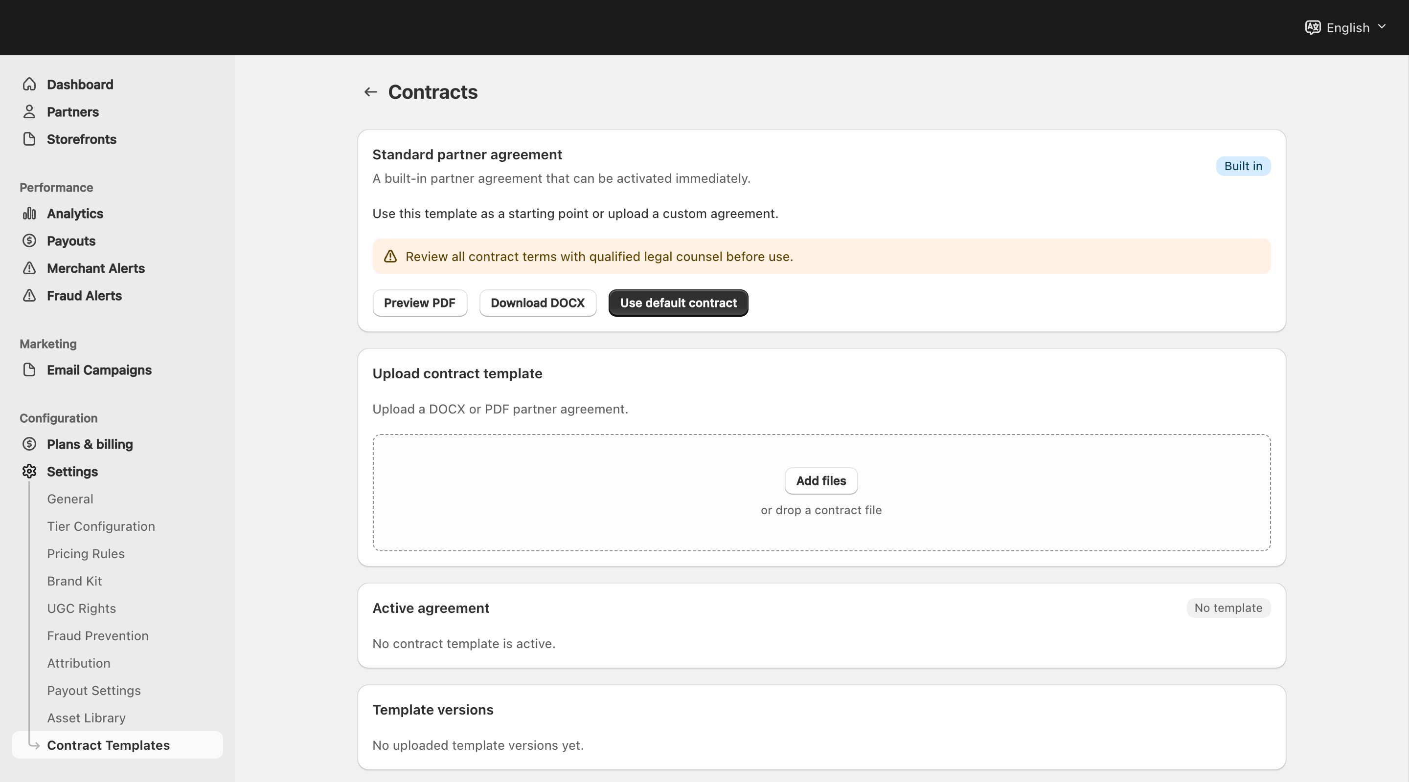Click the warning triangle in legal banner

(x=390, y=256)
